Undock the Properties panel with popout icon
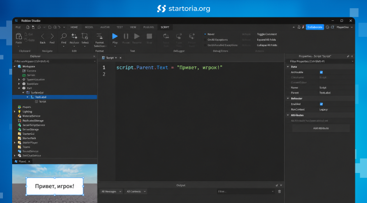This screenshot has width=367, height=203. click(348, 56)
